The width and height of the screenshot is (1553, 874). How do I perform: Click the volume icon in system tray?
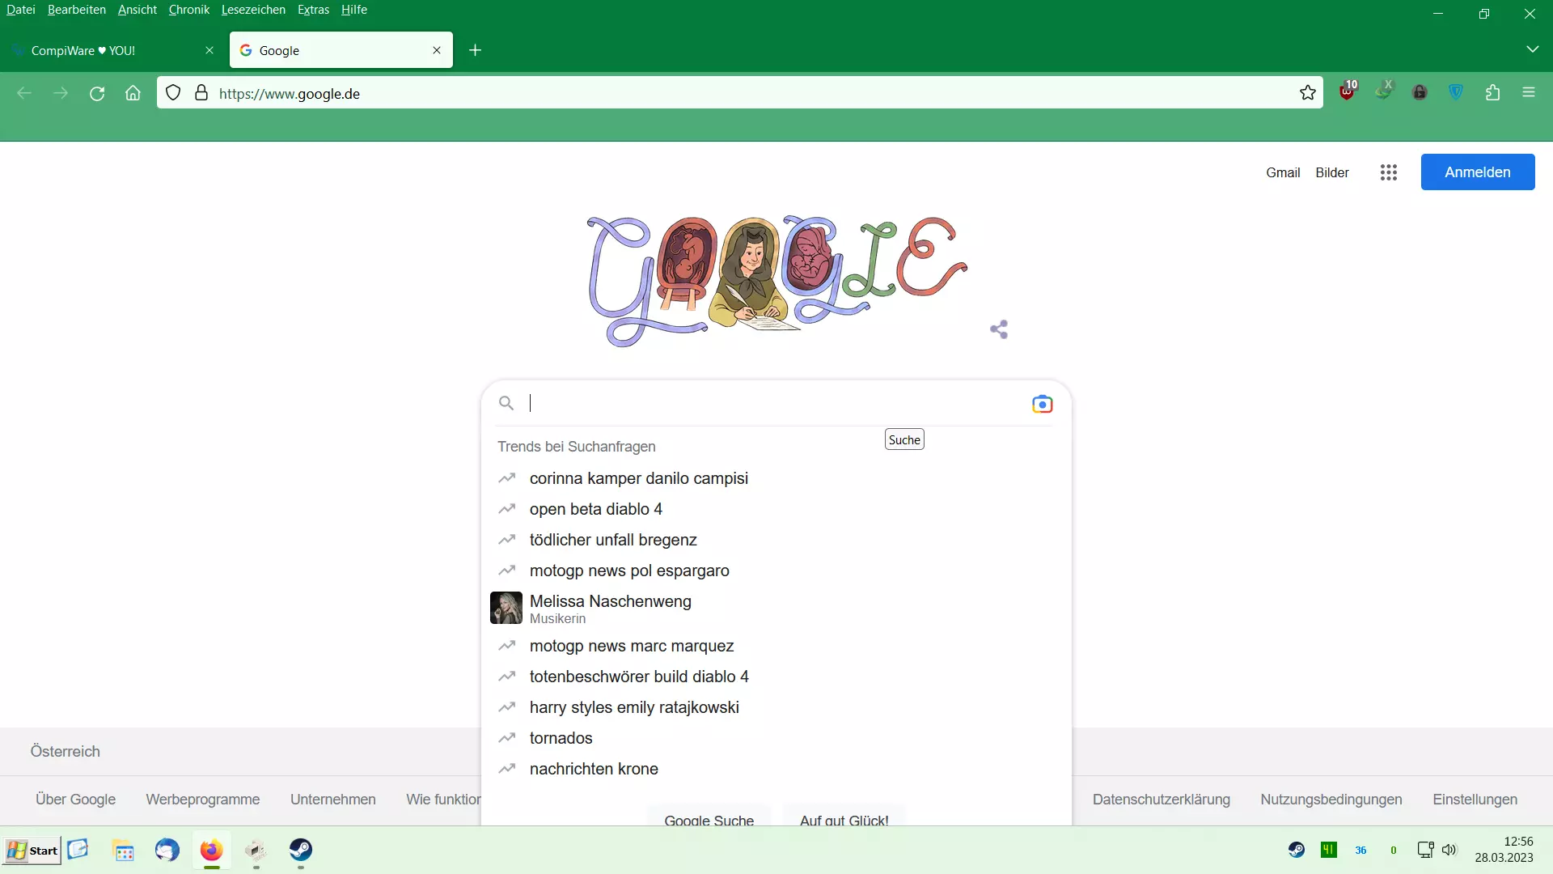[1449, 850]
